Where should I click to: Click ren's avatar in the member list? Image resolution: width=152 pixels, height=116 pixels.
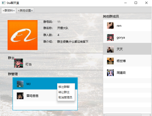(x=110, y=26)
